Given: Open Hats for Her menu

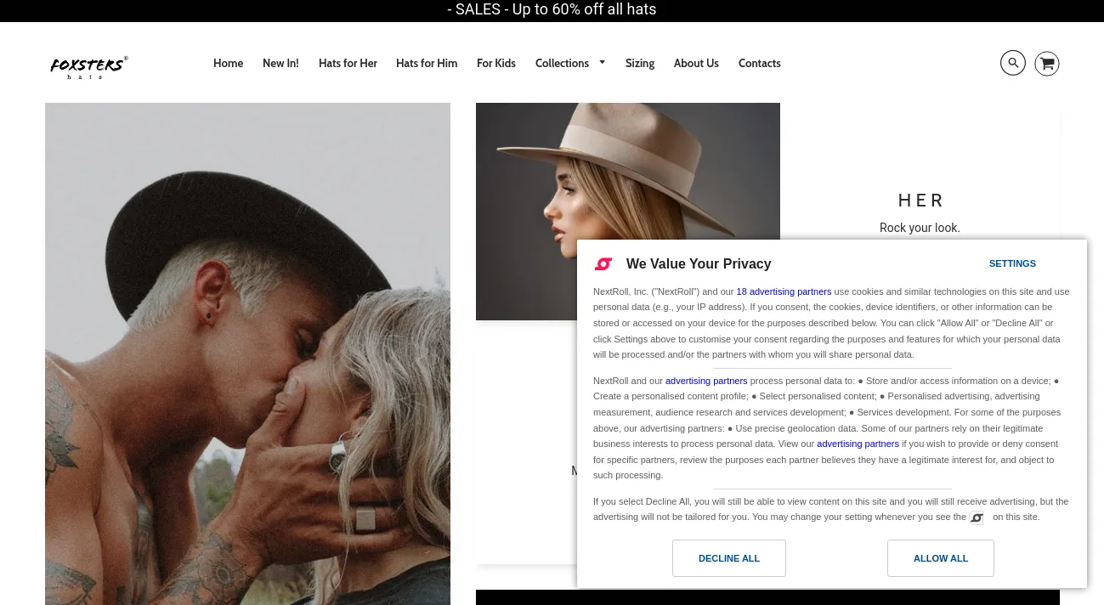Looking at the screenshot, I should pyautogui.click(x=348, y=63).
